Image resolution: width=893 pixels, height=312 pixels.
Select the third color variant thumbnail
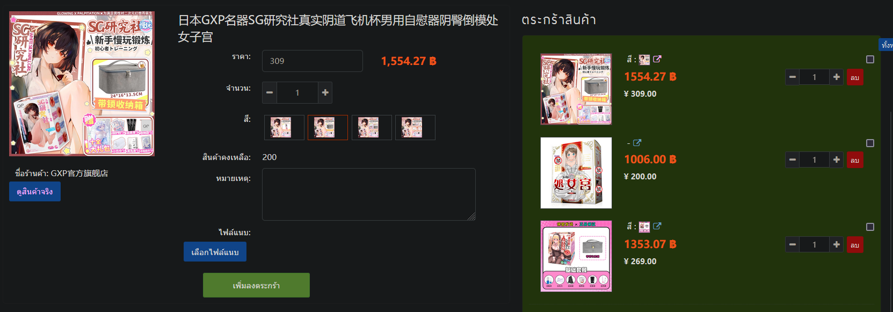coord(372,128)
